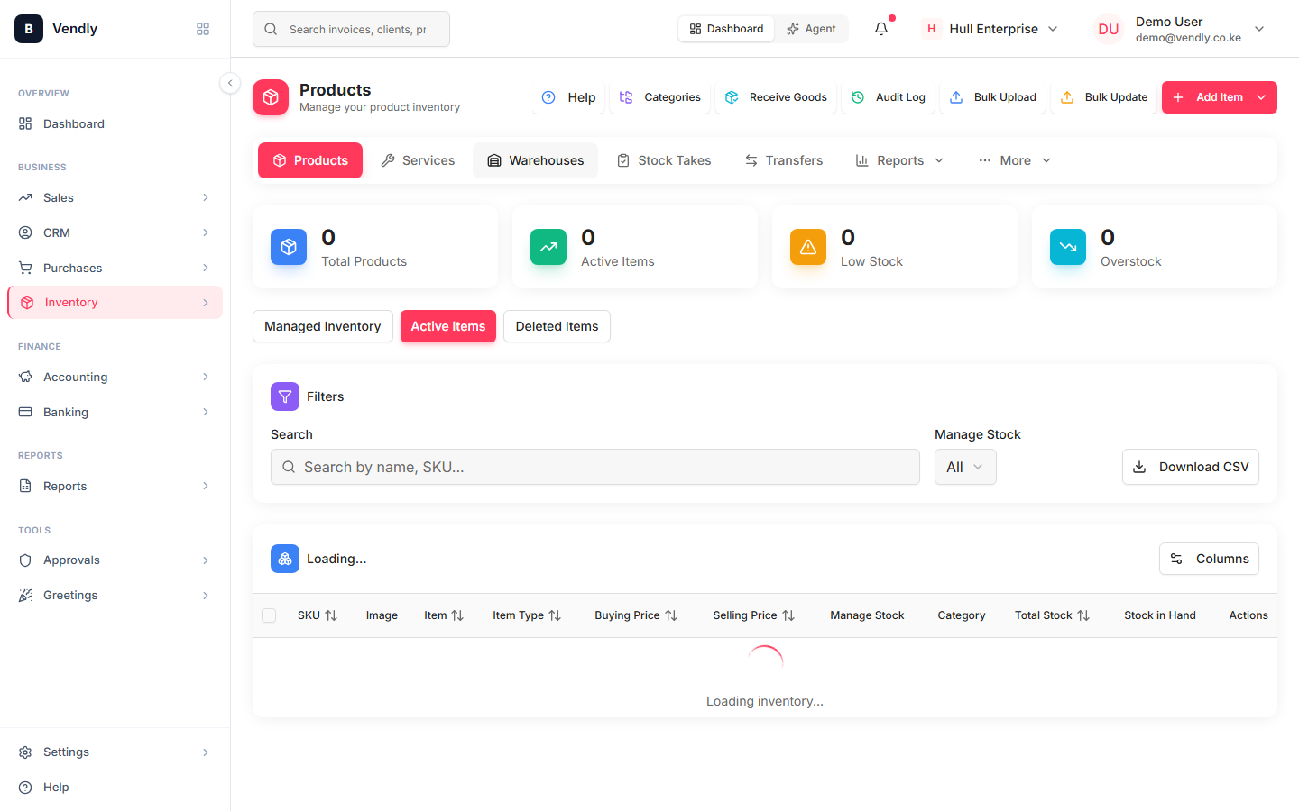Click the Dashboard icon in sidebar
Screen dimensions: 1299x811
coord(25,123)
